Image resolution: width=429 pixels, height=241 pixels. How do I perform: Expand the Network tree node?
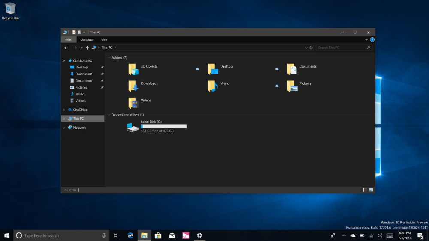(x=64, y=128)
